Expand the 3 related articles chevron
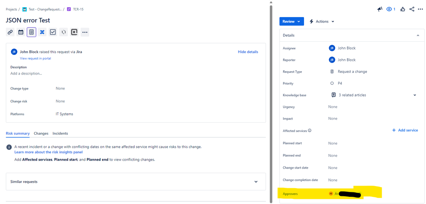 point(415,95)
